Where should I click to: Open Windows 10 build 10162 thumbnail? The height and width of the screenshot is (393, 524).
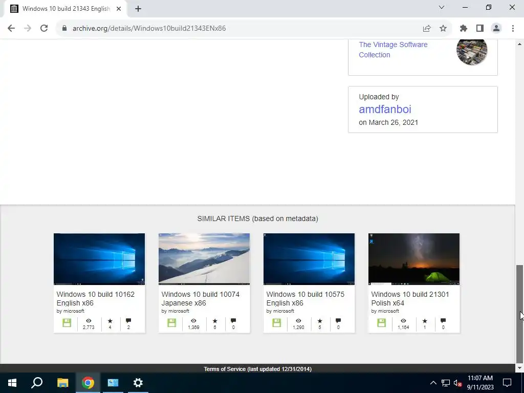point(99,259)
